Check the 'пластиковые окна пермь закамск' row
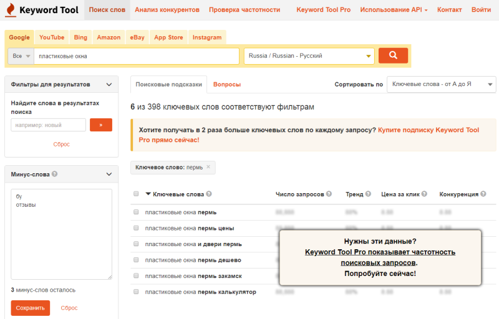Screen dimensions: 499x319 (136, 275)
